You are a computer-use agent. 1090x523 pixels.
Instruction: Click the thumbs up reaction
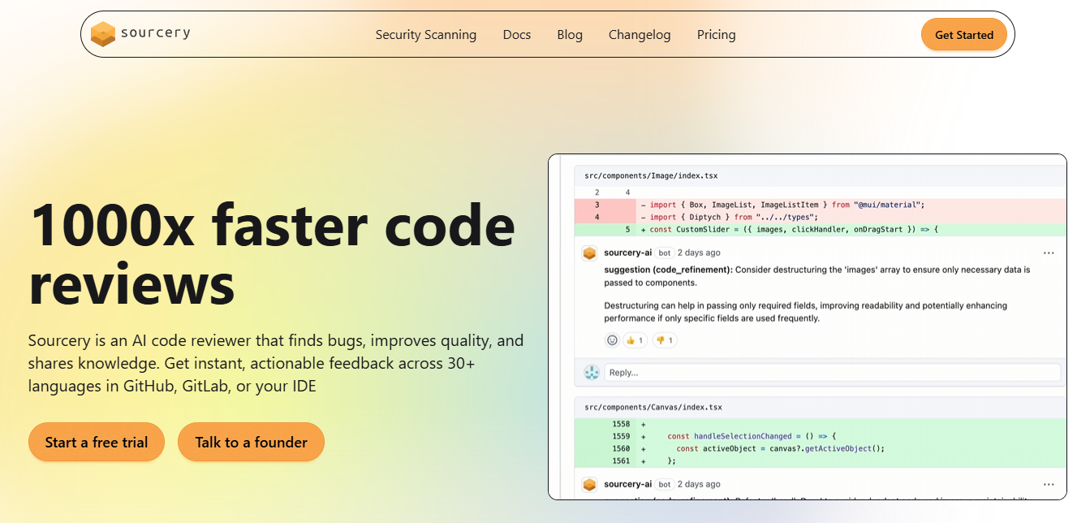click(635, 340)
